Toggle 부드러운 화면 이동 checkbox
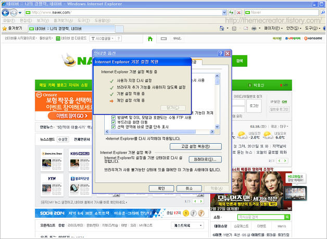The image size is (327, 239). [x=114, y=122]
